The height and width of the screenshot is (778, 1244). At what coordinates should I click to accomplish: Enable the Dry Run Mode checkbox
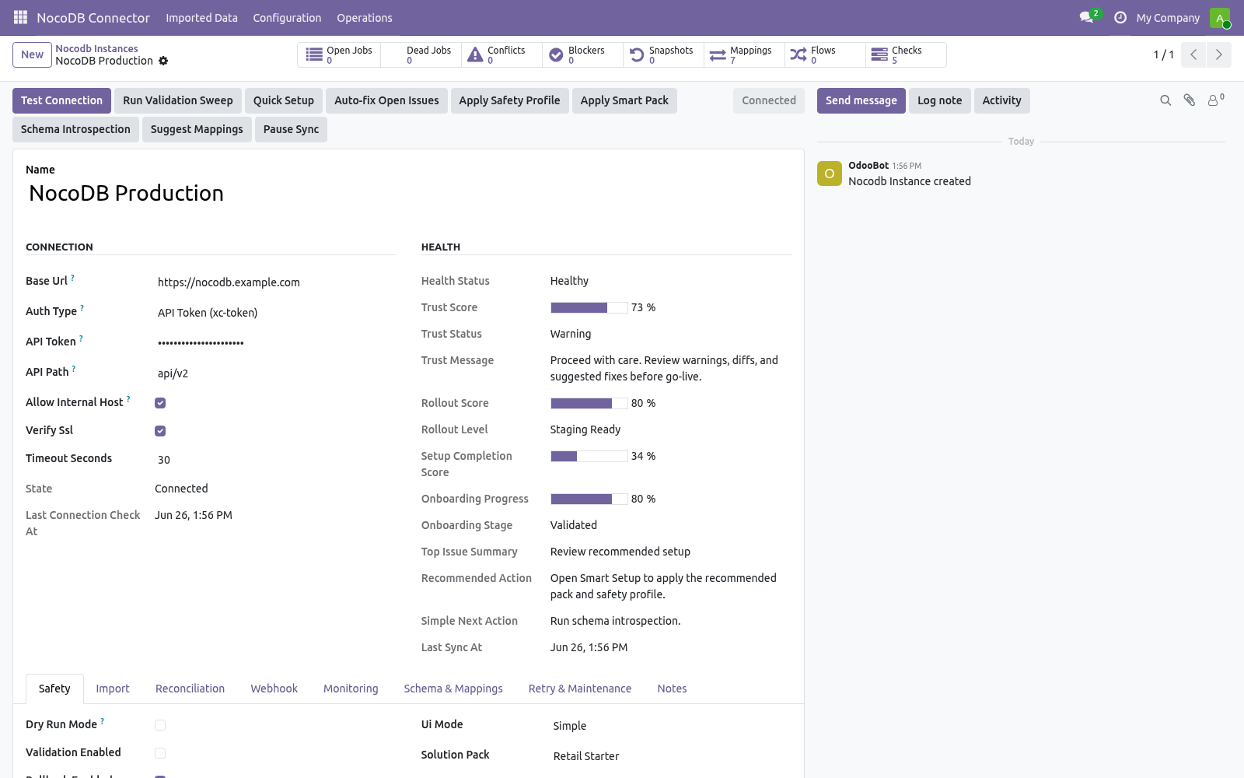[160, 725]
